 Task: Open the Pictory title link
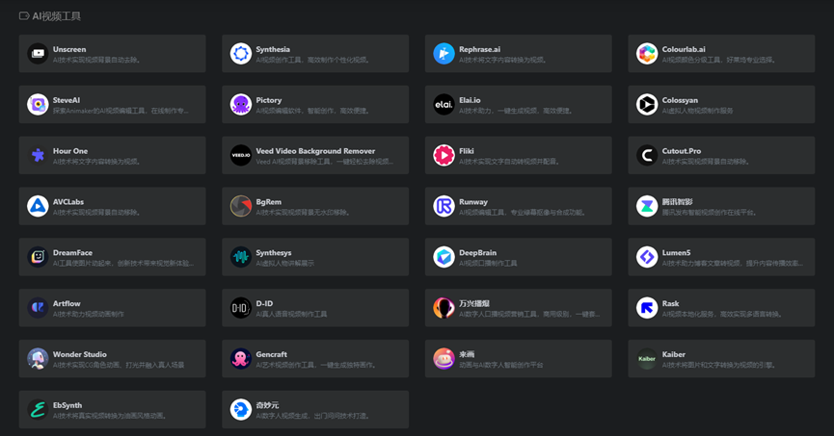click(269, 100)
